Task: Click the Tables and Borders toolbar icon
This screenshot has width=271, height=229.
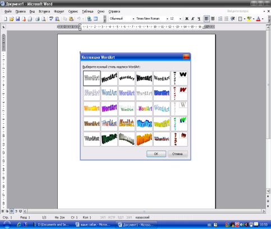Action: coord(95,19)
